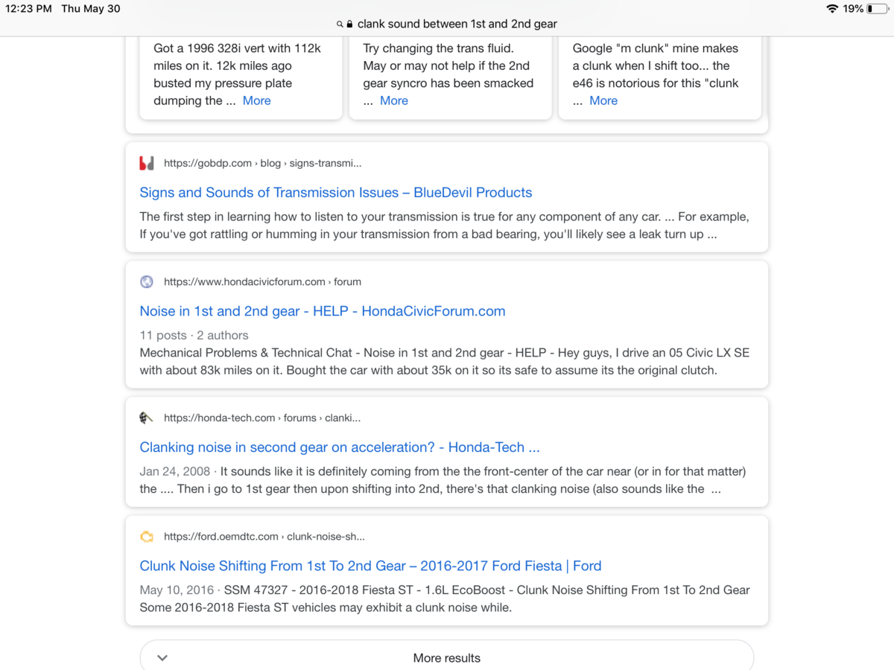Open Noise in 1st and 2nd gear result
Image resolution: width=894 pixels, height=670 pixels.
coord(323,311)
